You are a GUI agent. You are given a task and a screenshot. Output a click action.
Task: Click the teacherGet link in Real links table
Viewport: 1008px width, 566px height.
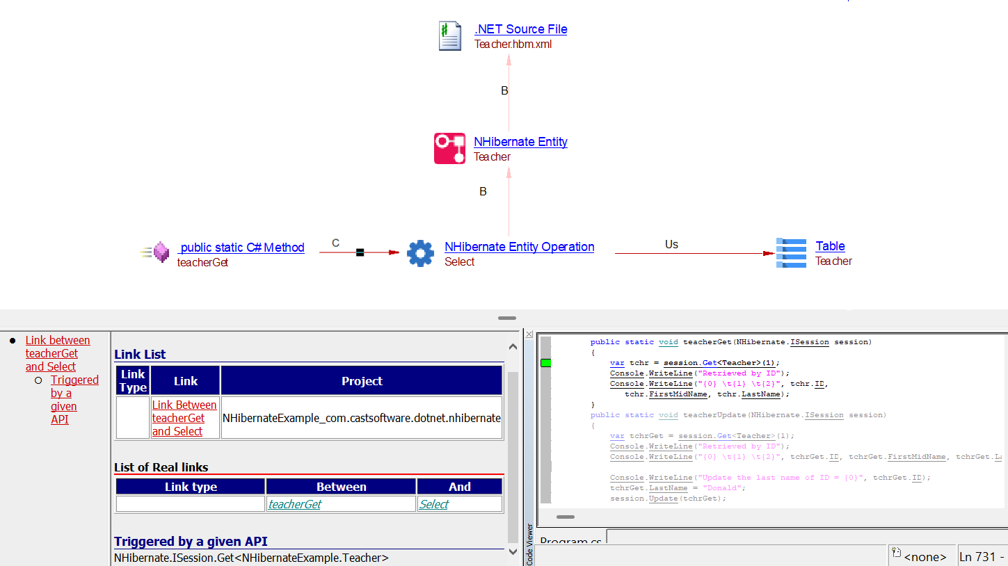295,504
